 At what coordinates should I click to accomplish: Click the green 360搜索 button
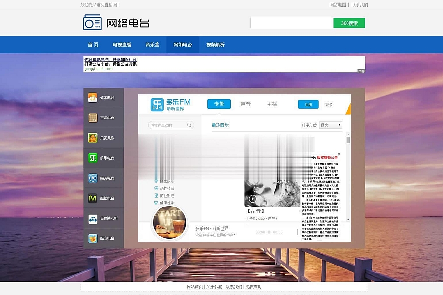(x=349, y=23)
